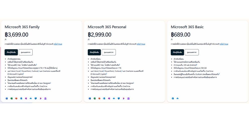249x126 pixels.
Task: Click the OneNote icon in Family plan
Action: click(26, 98)
